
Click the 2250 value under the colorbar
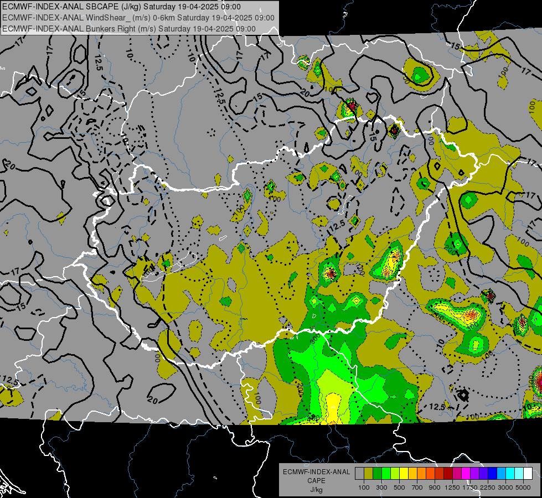(x=488, y=487)
